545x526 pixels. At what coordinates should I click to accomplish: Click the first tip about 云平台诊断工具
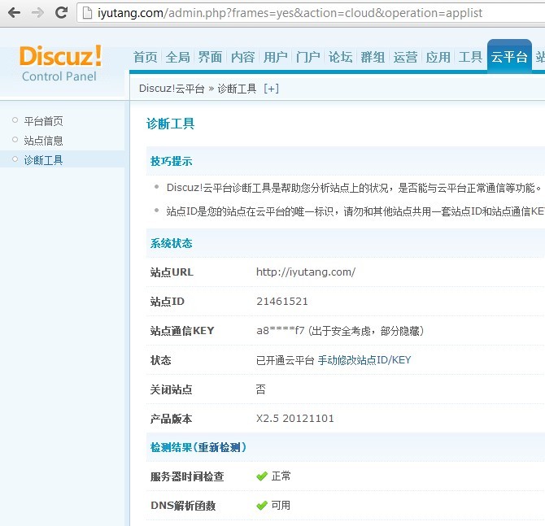point(354,188)
